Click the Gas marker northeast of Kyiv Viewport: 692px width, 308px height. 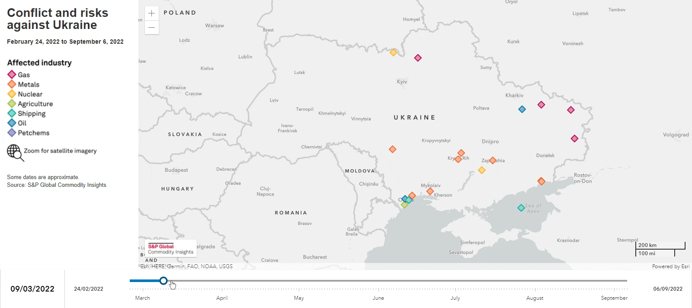[x=418, y=58]
